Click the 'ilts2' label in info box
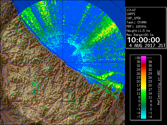Screen dimensions: 167x125 click(x=131, y=10)
